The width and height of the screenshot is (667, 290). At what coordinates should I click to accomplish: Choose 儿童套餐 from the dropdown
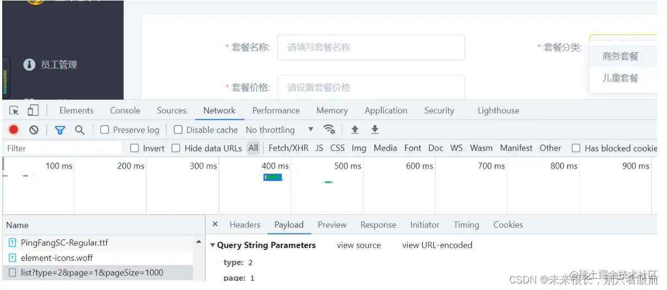click(x=620, y=78)
